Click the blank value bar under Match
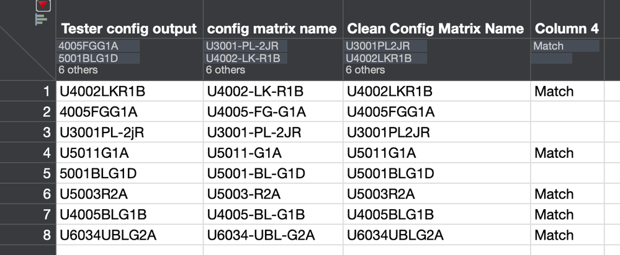Image resolution: width=620 pixels, height=255 pixels. point(552,58)
